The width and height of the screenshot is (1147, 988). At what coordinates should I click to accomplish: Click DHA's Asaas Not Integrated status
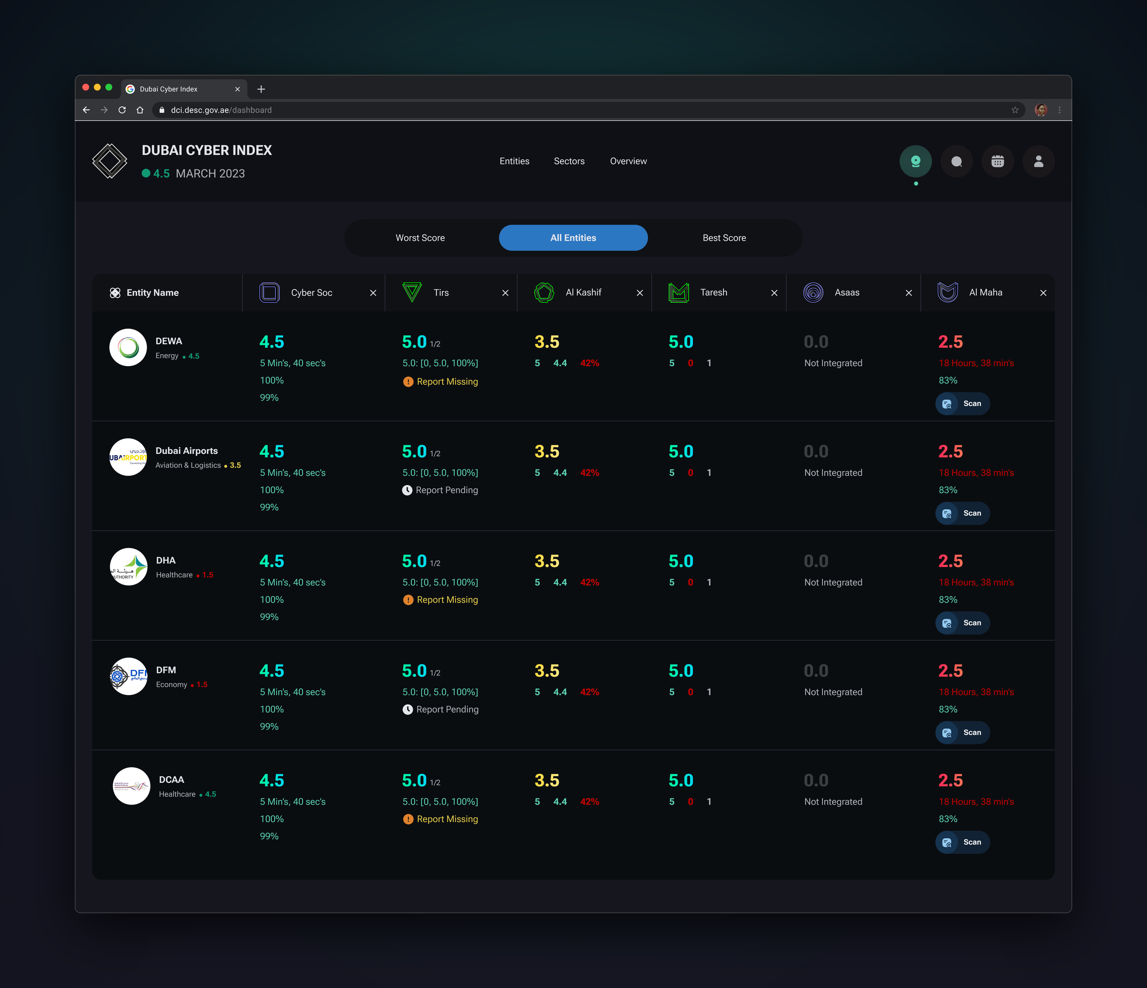(833, 582)
